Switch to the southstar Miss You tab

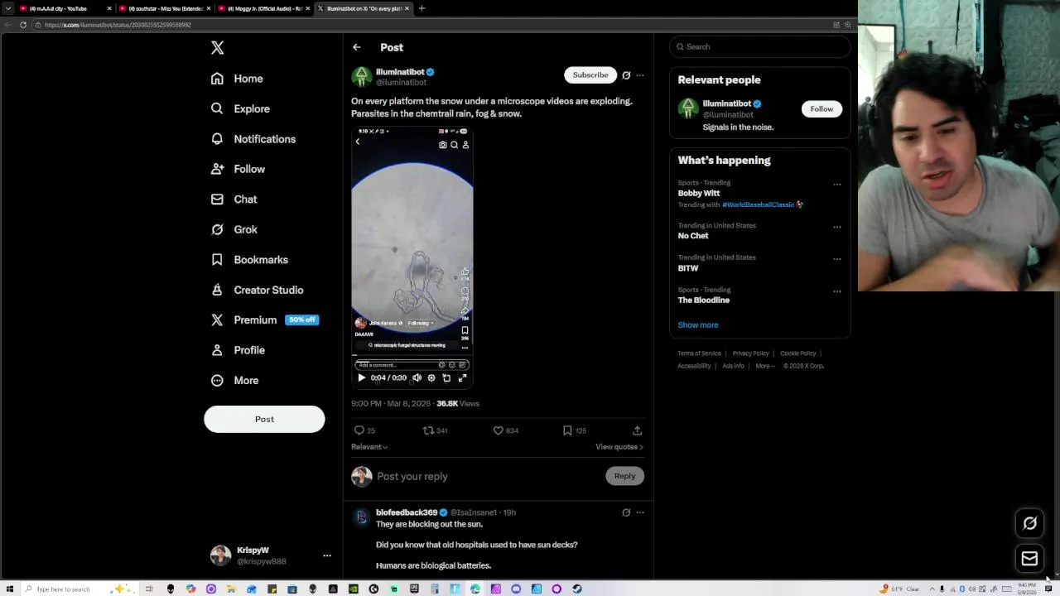(164, 8)
